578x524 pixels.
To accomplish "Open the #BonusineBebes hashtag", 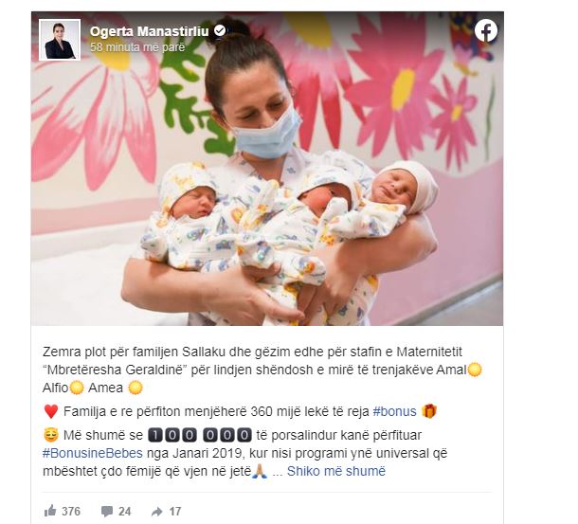I will (93, 453).
